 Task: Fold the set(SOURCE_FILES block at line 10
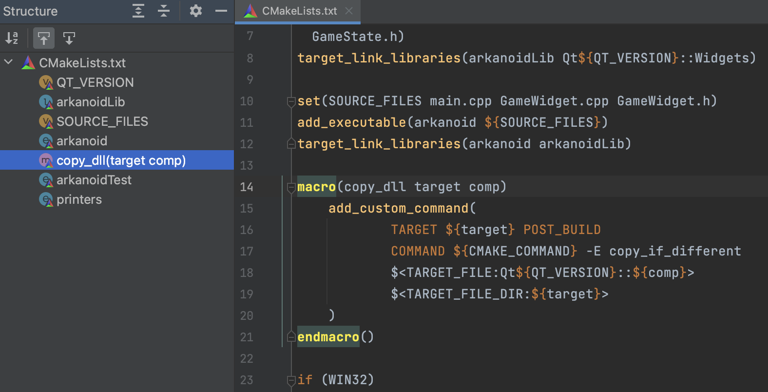291,101
